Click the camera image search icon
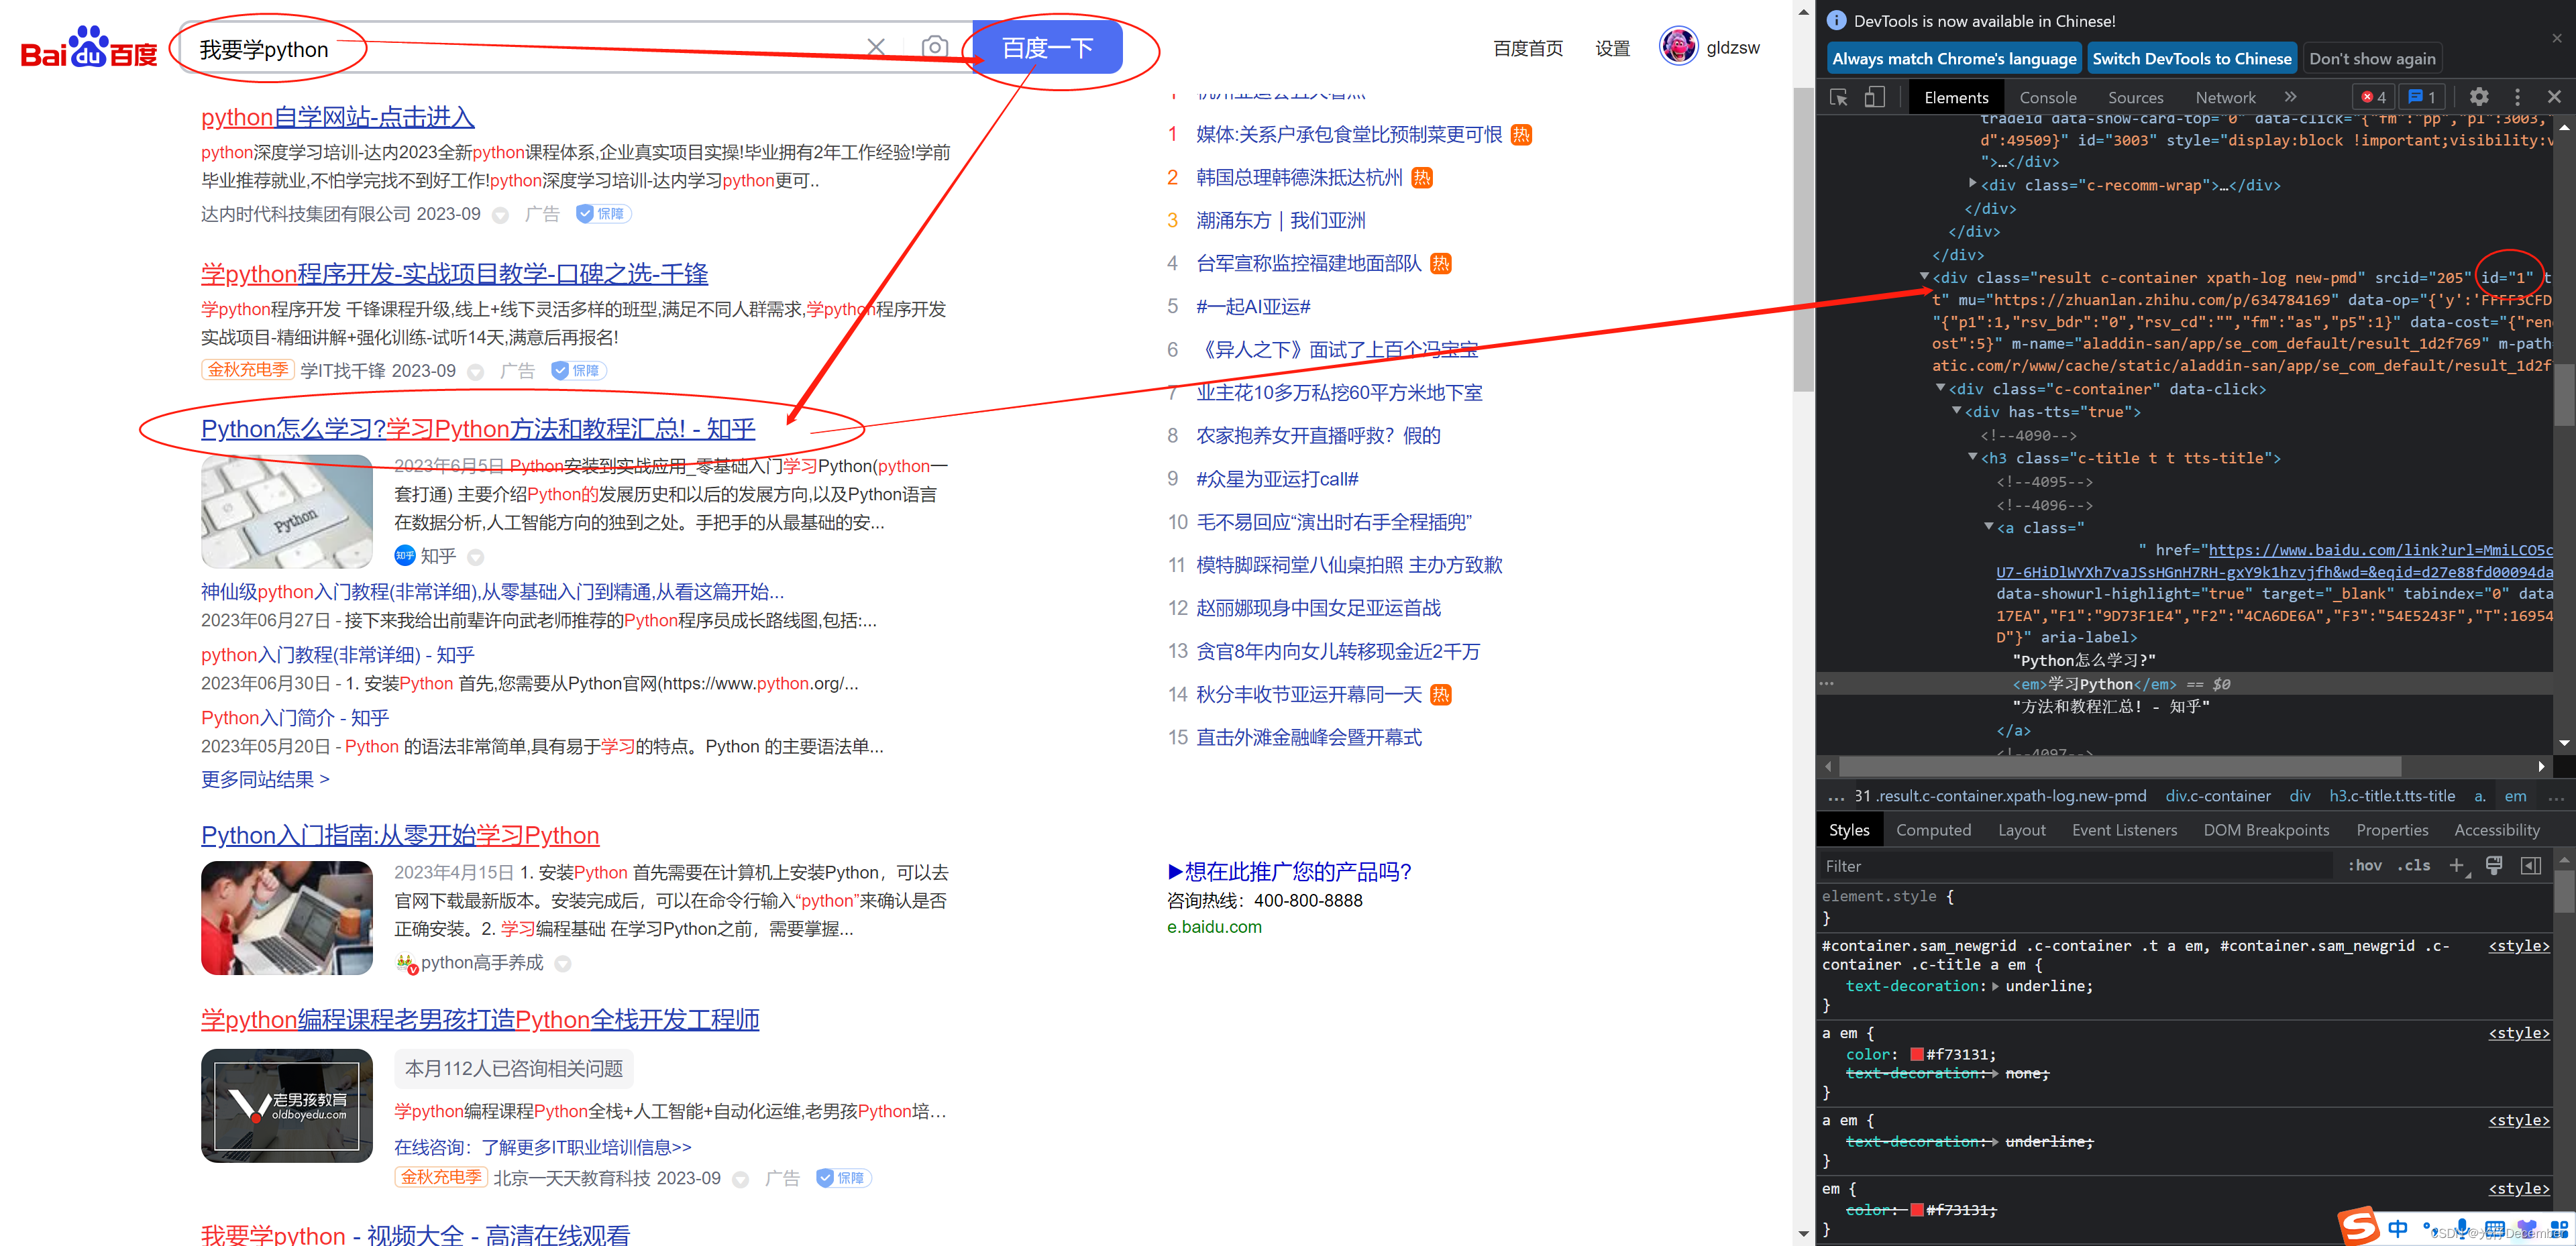 934,47
